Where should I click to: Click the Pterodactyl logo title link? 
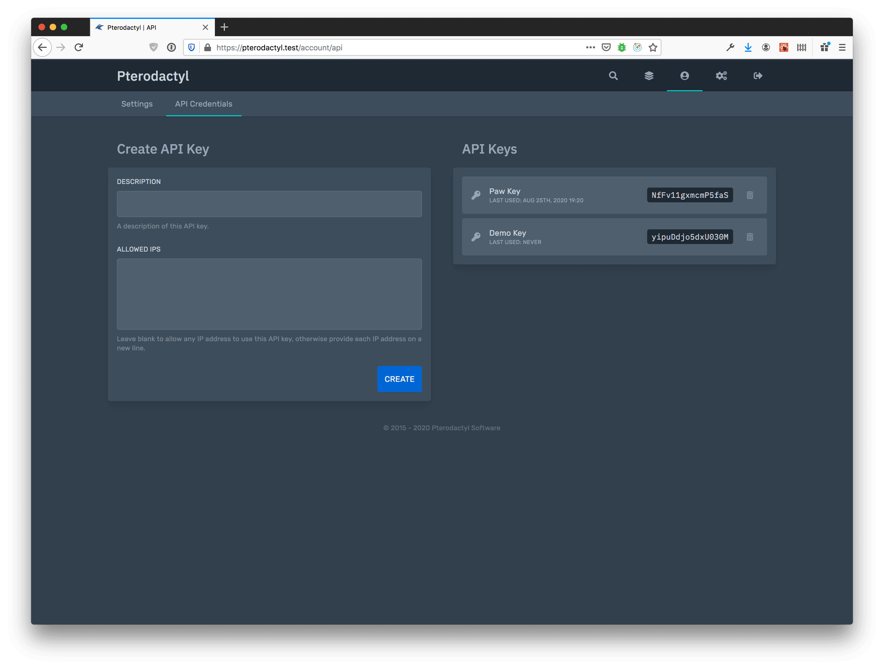pyautogui.click(x=153, y=76)
